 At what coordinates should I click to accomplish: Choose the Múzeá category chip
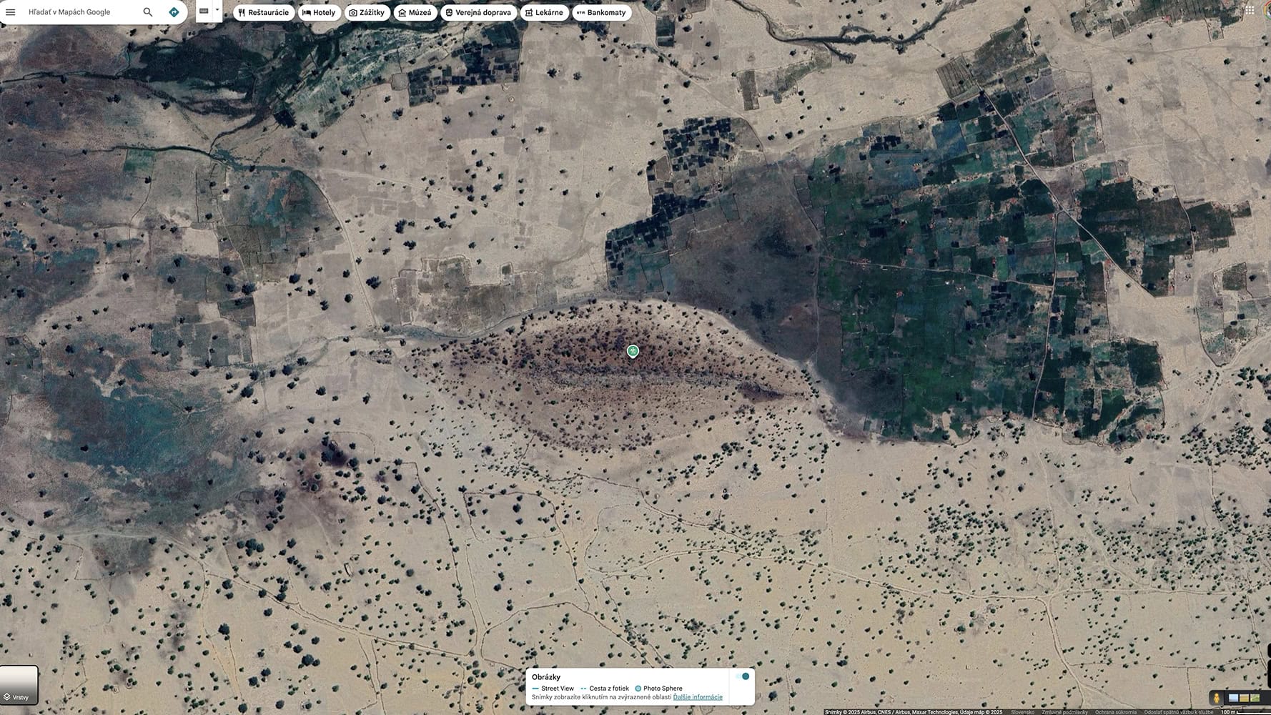point(415,13)
